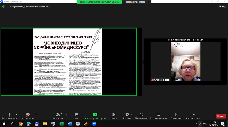228x127 pixels.
Task: Click green Демонстрация экрана share button
Action: pos(95,115)
